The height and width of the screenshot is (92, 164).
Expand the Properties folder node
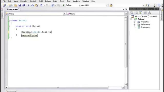(135, 22)
